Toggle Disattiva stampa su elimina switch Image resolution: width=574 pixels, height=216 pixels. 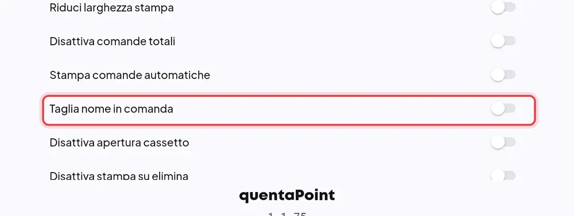tap(503, 175)
